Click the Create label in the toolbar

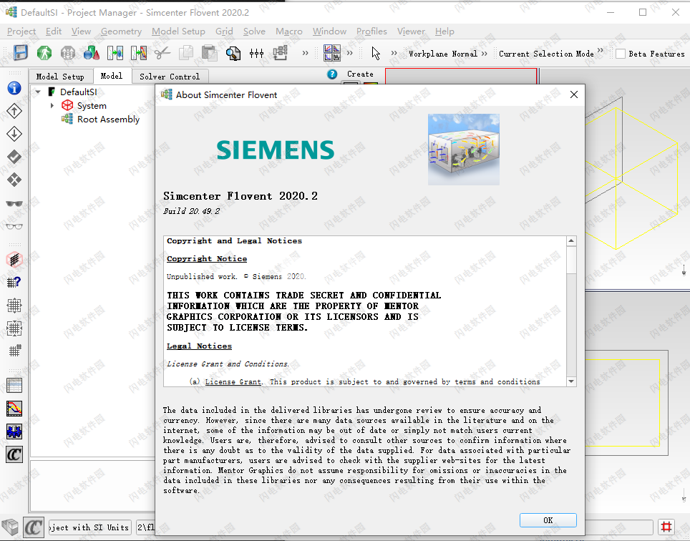tap(360, 74)
